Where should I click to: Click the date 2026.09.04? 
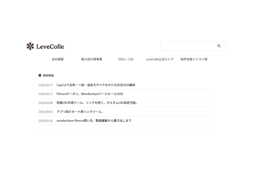[46, 103]
